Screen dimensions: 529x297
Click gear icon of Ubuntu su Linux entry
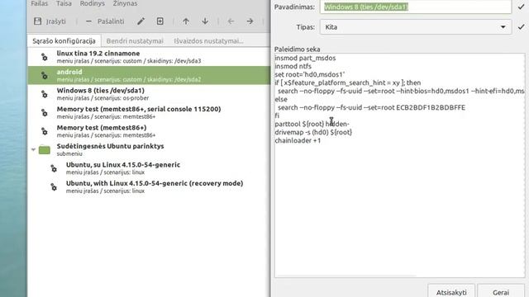(x=54, y=168)
